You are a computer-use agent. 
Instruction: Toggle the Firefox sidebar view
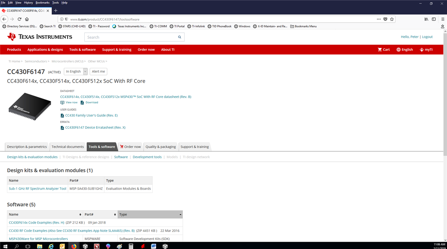tap(434, 19)
